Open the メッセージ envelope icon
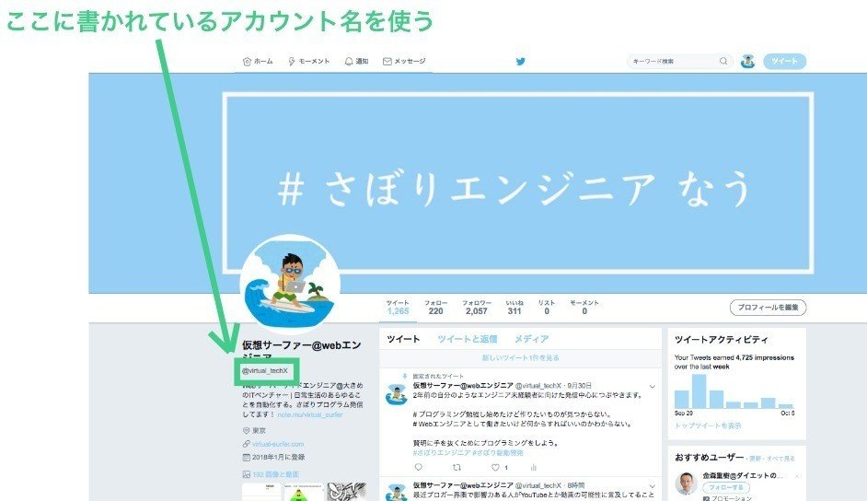This screenshot has height=501, width=867. [387, 62]
